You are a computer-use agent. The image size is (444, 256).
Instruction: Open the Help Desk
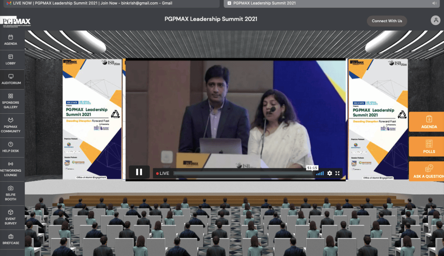click(x=11, y=147)
